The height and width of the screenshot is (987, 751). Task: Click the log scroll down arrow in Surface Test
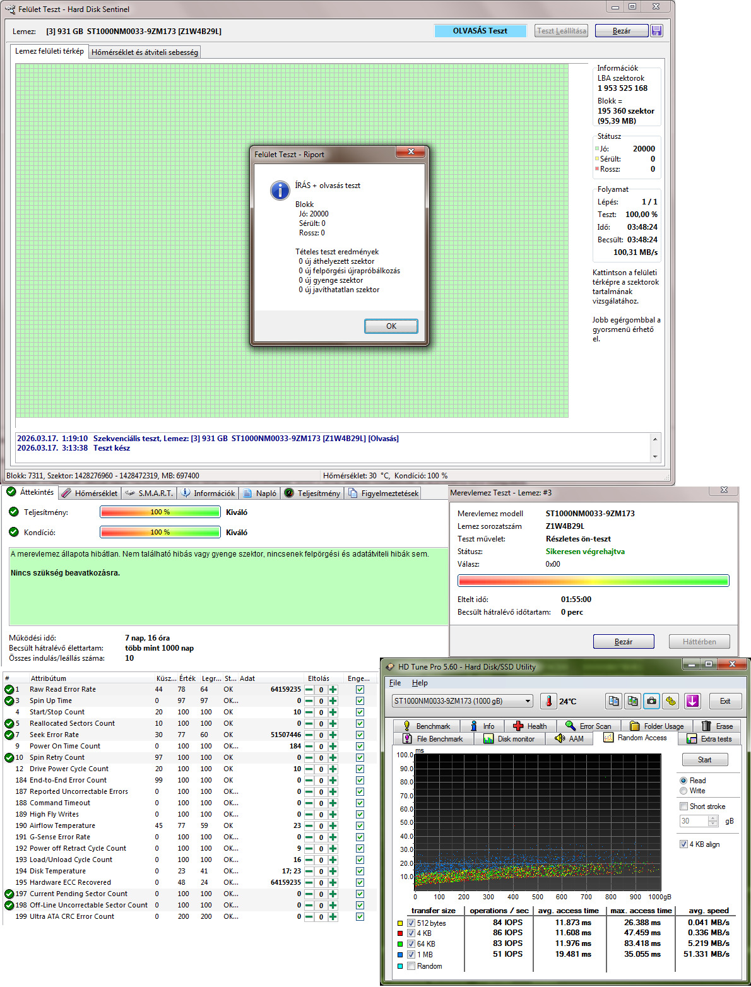pyautogui.click(x=655, y=457)
